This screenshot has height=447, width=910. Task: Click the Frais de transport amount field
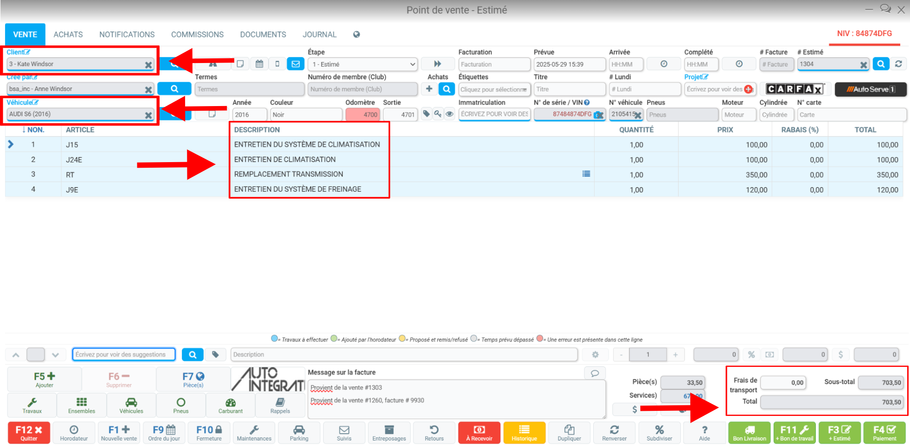[x=783, y=382]
